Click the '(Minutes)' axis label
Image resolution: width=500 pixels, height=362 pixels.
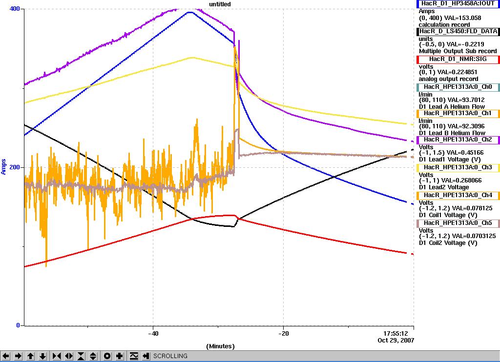(220, 346)
